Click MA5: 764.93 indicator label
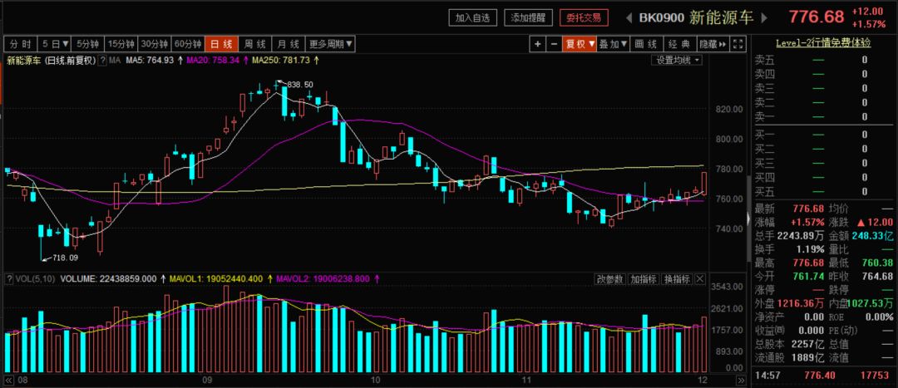 point(150,60)
